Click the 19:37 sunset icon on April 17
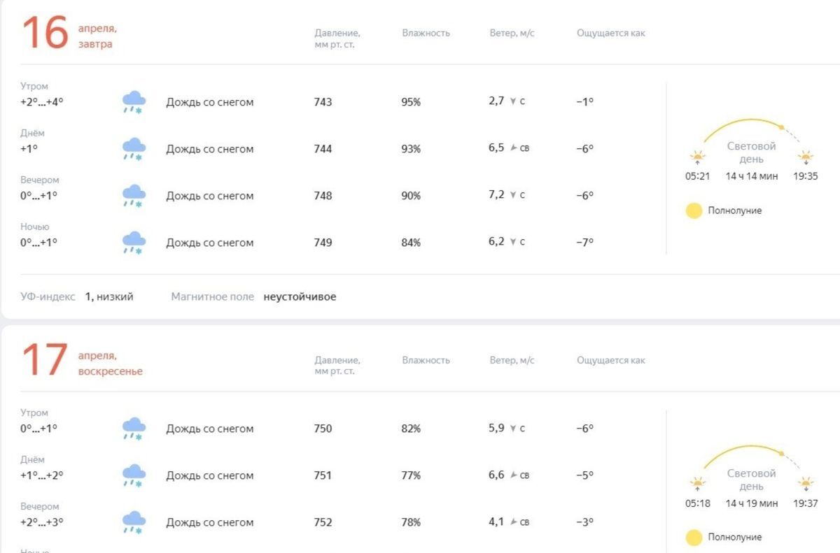840x553 pixels. pos(806,484)
